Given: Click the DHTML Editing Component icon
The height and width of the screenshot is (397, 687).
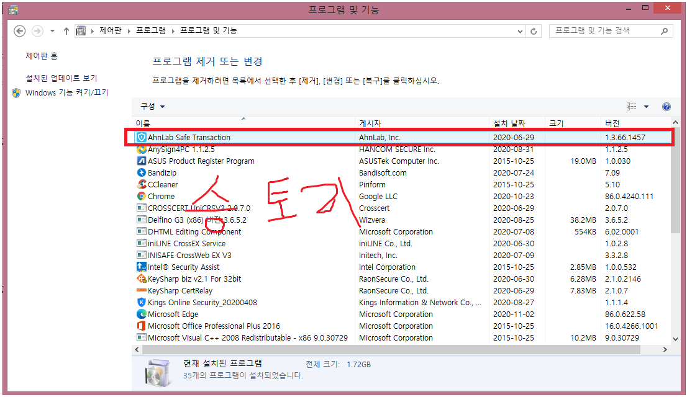Looking at the screenshot, I should coord(141,232).
